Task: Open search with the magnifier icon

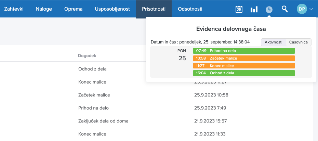Action: (284, 9)
